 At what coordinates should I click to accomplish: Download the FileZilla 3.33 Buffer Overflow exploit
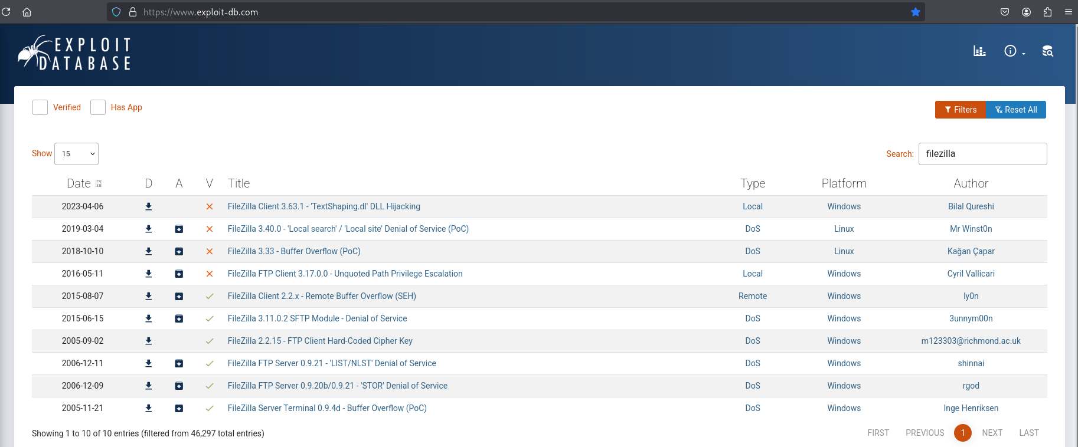click(149, 251)
